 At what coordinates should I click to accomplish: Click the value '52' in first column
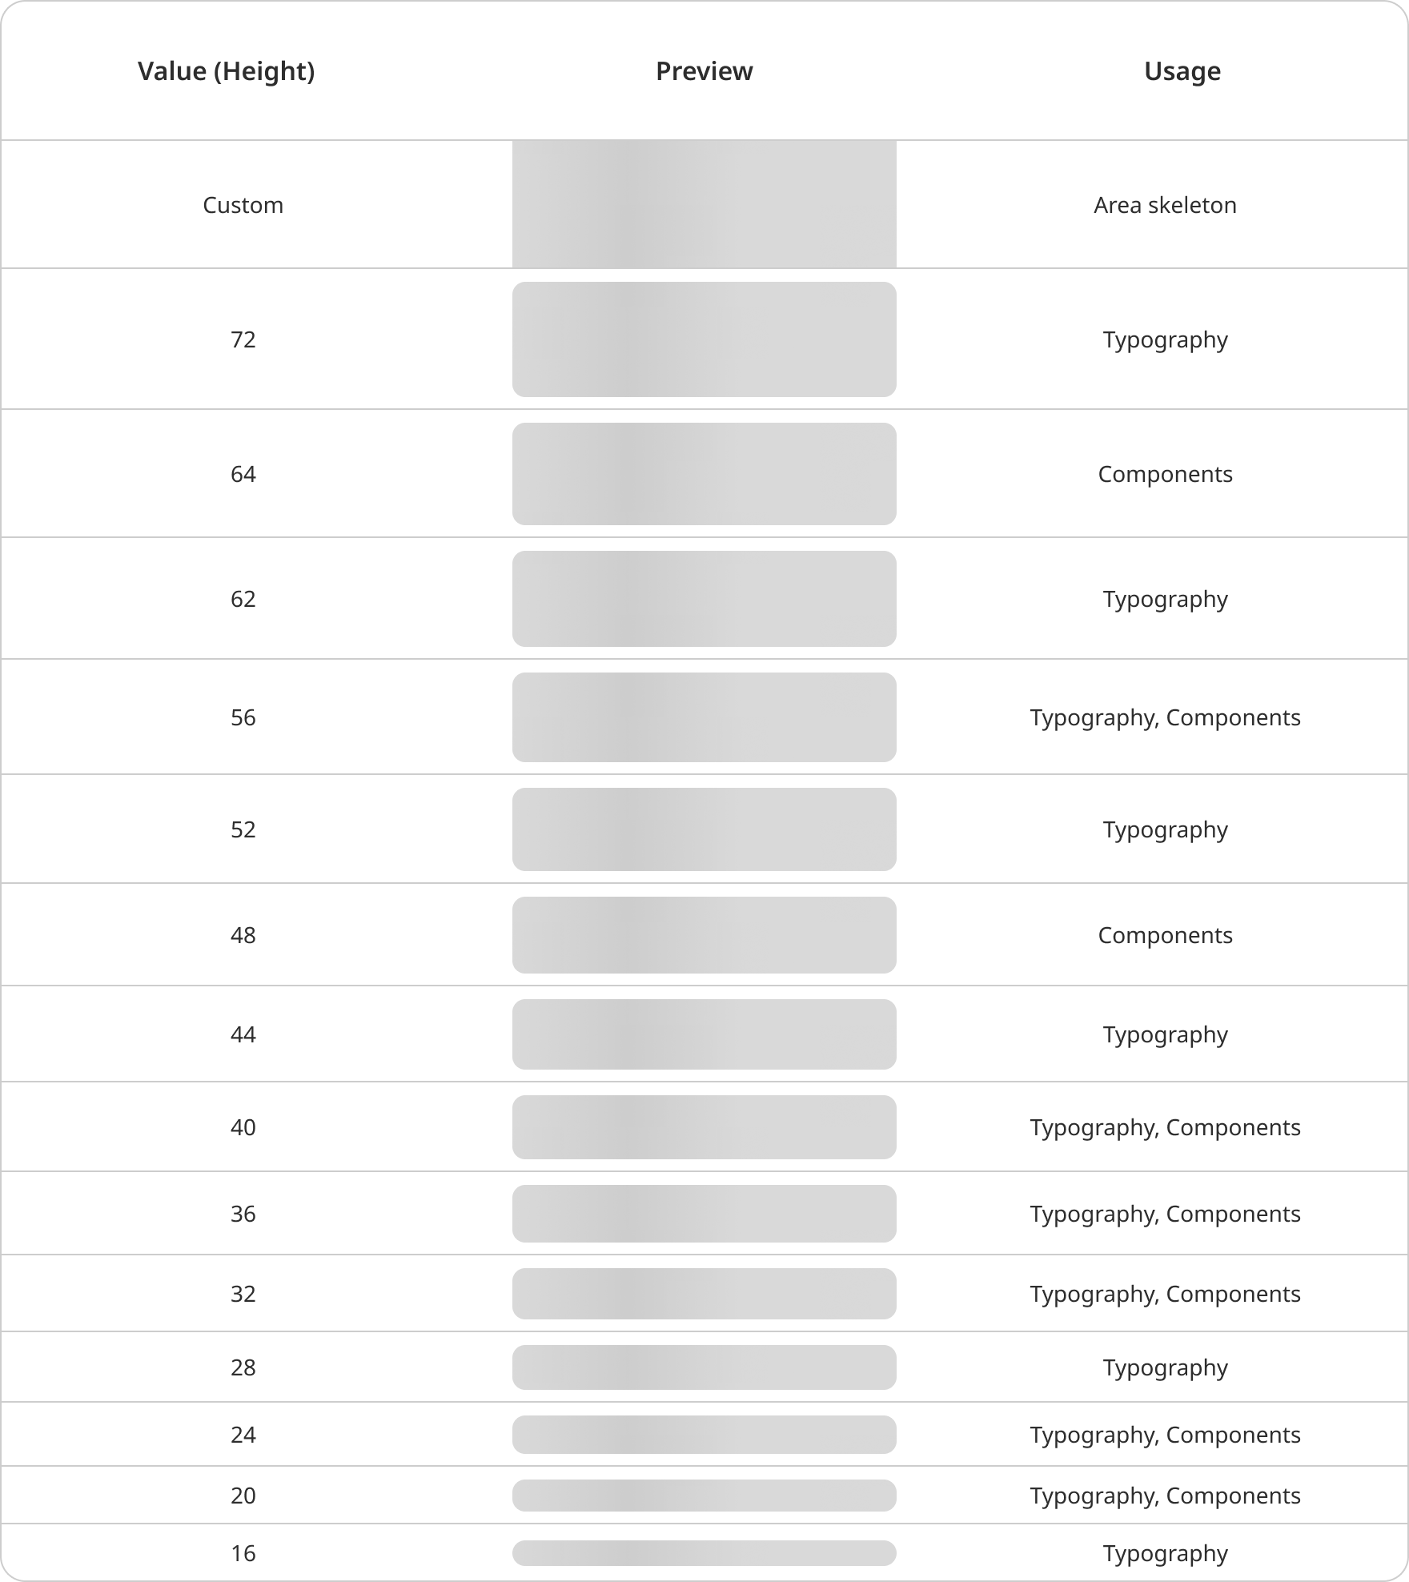243,829
